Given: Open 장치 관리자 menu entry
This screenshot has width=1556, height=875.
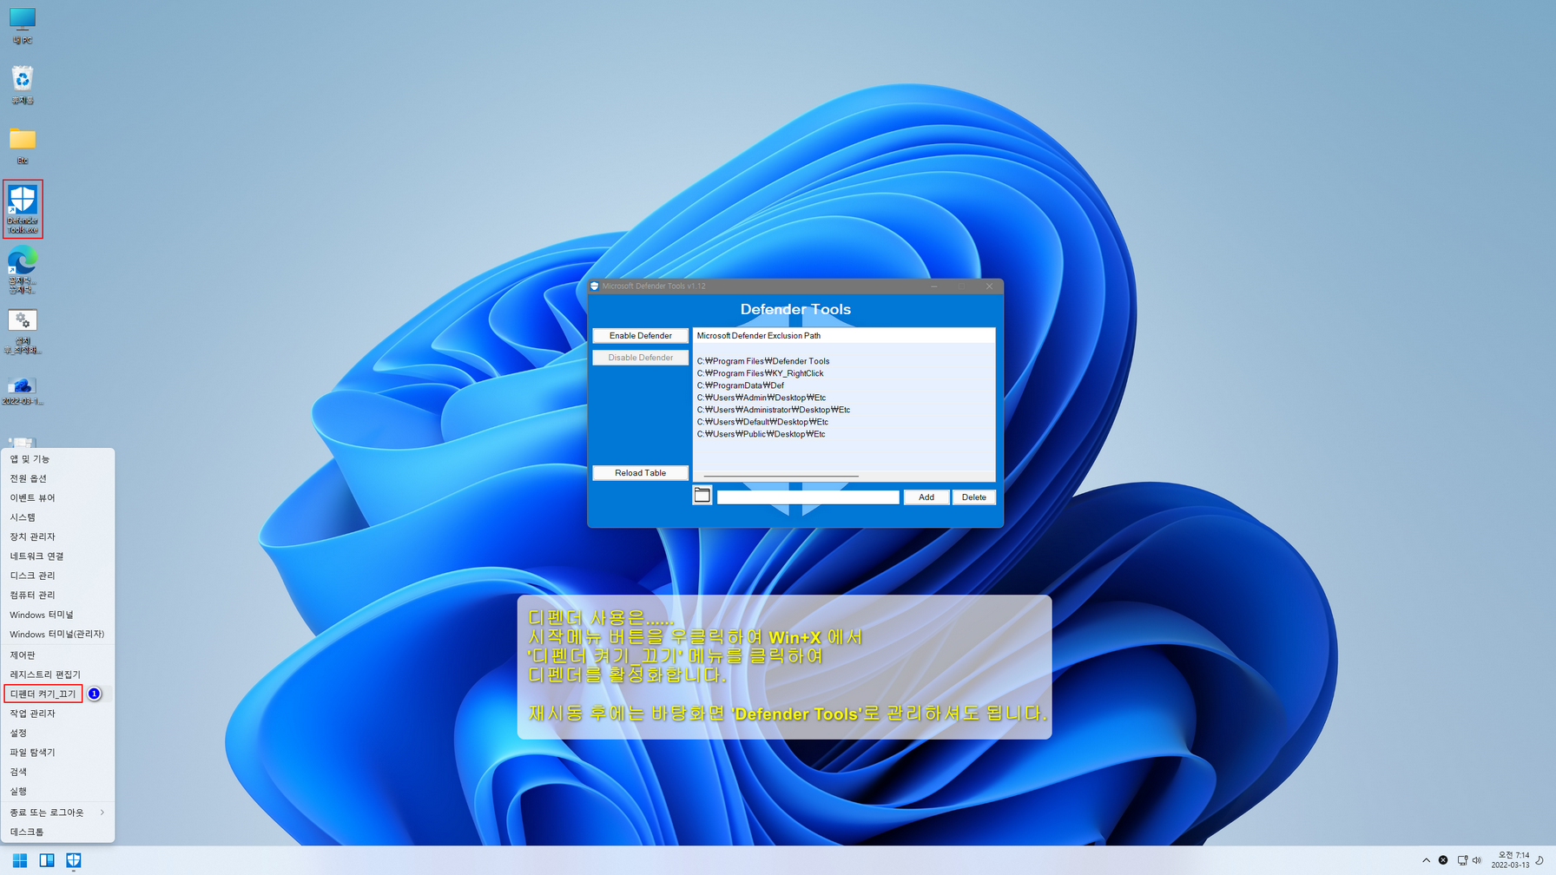Looking at the screenshot, I should (x=57, y=536).
